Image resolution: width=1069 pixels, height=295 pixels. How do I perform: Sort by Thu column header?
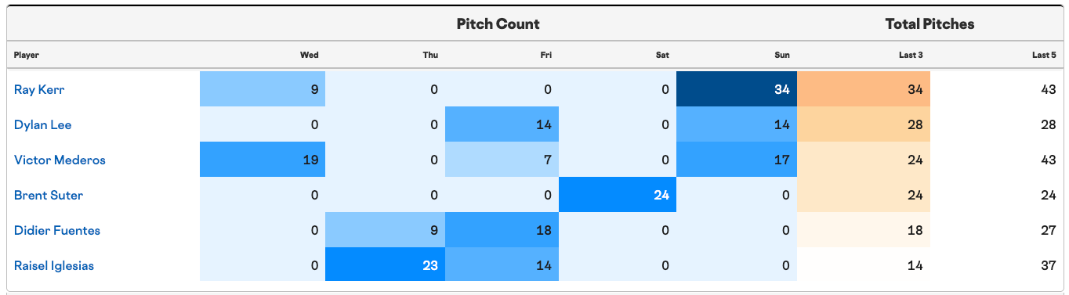click(431, 55)
